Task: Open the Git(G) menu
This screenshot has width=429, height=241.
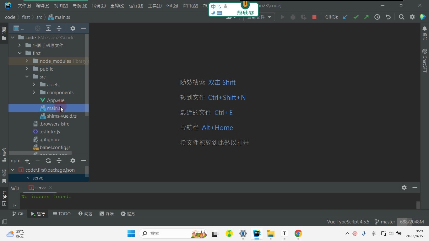Action: [x=172, y=6]
